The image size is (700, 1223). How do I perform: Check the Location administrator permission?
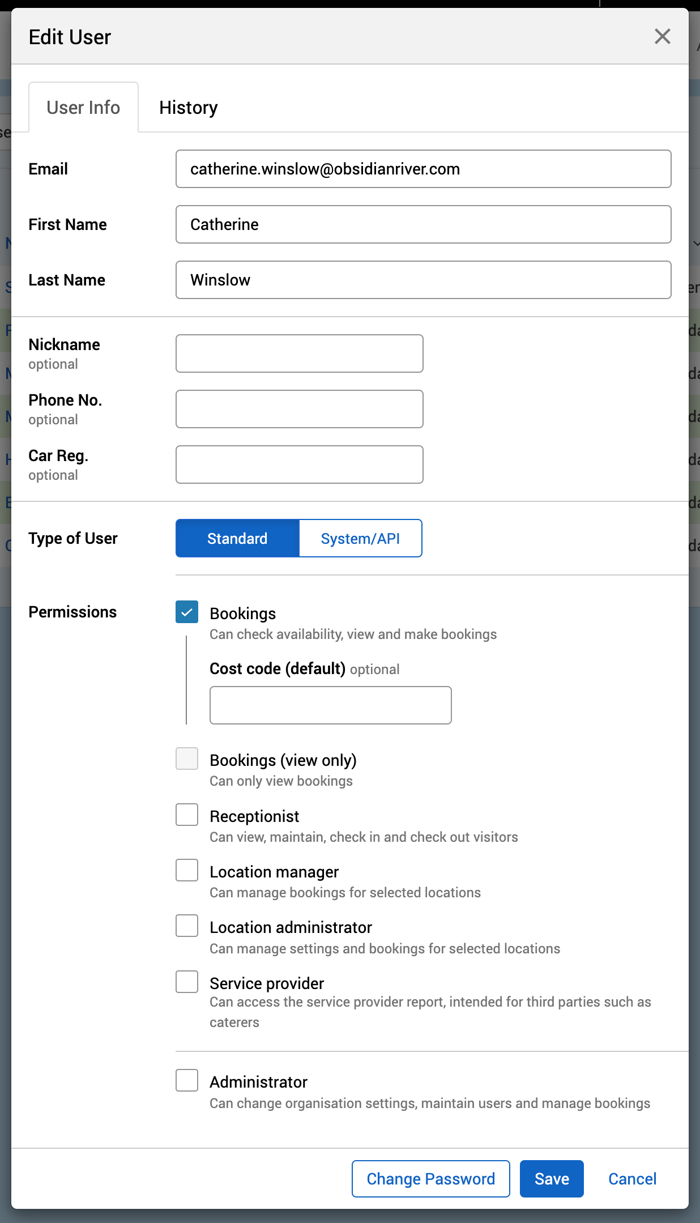[187, 926]
